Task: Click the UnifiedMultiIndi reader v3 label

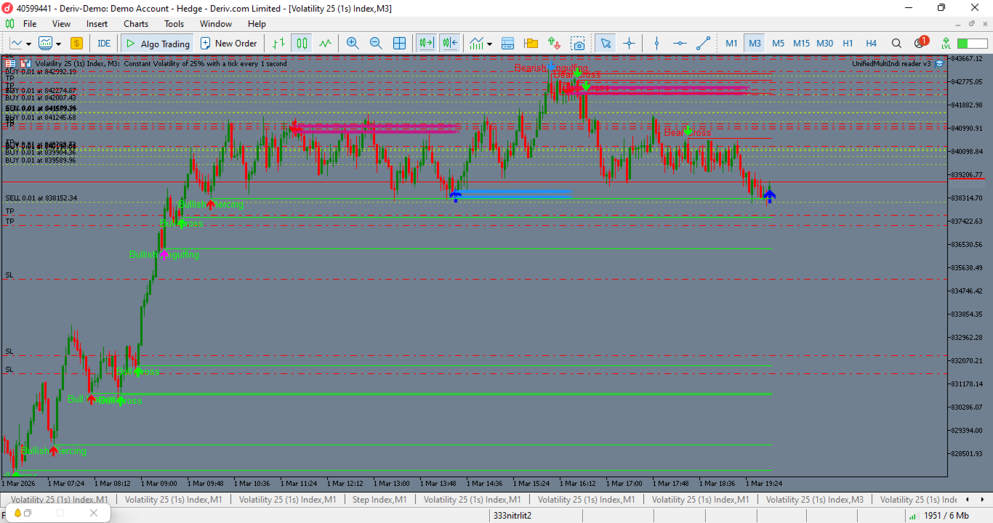Action: [891, 63]
